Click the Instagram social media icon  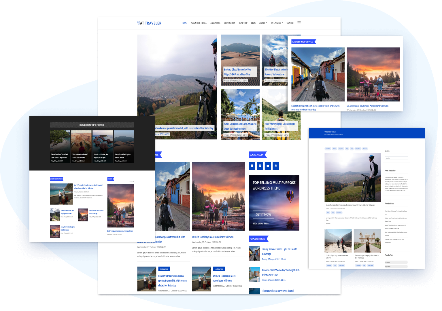pyautogui.click(x=276, y=166)
